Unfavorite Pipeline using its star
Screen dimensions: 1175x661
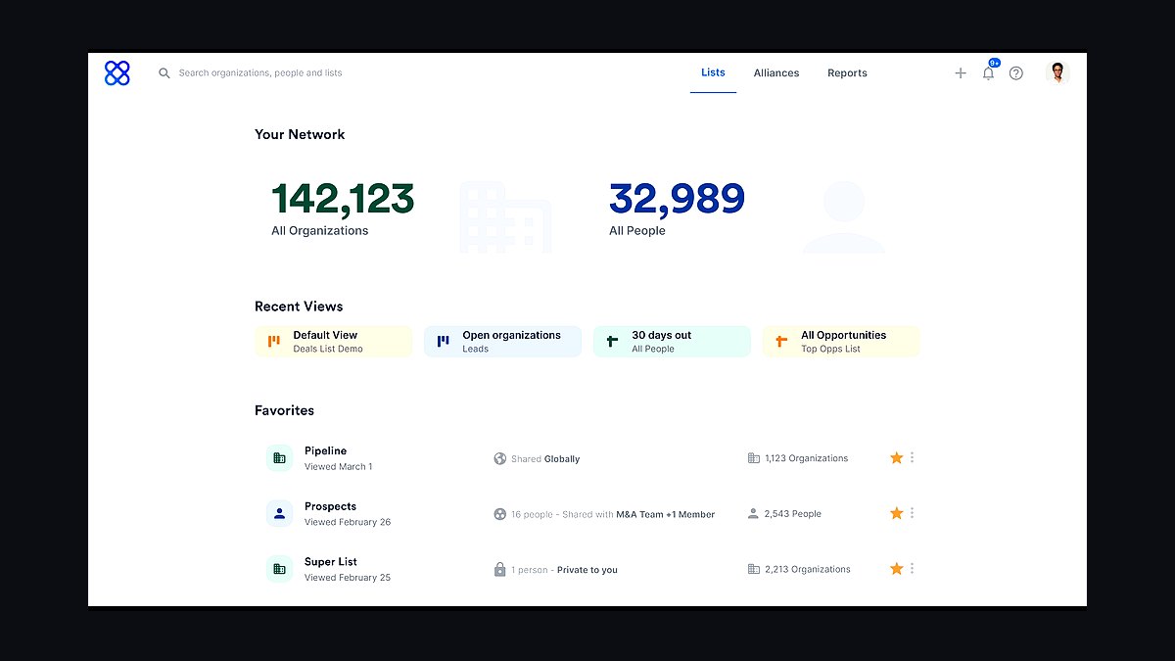click(896, 457)
